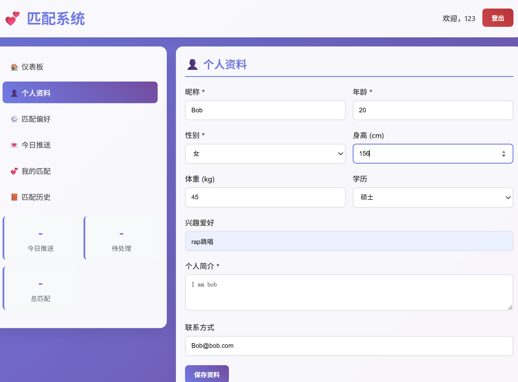Click the person silhouette icon in 个人资料 heading
The height and width of the screenshot is (382, 518).
[192, 64]
